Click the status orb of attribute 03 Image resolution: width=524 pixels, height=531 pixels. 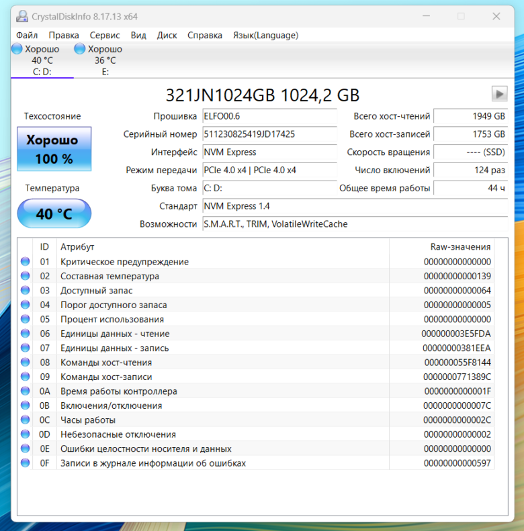point(25,290)
